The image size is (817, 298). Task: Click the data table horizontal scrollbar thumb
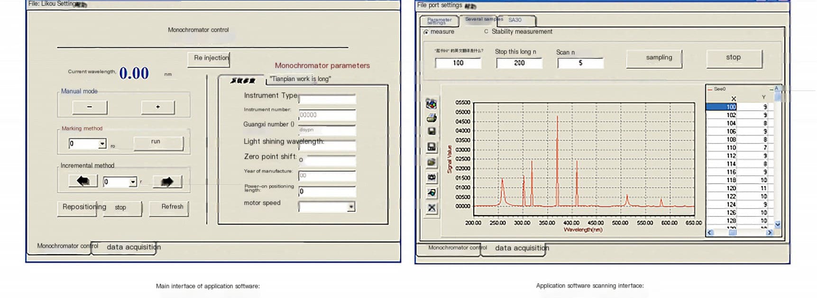733,233
